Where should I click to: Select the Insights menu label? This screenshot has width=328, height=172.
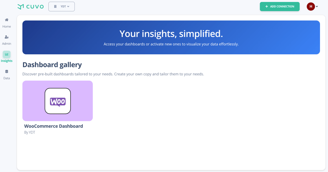tap(7, 61)
